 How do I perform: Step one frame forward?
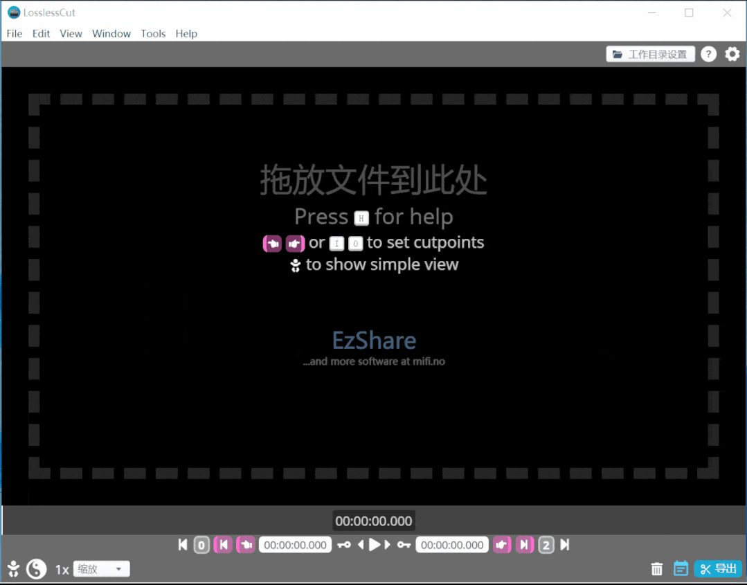387,545
